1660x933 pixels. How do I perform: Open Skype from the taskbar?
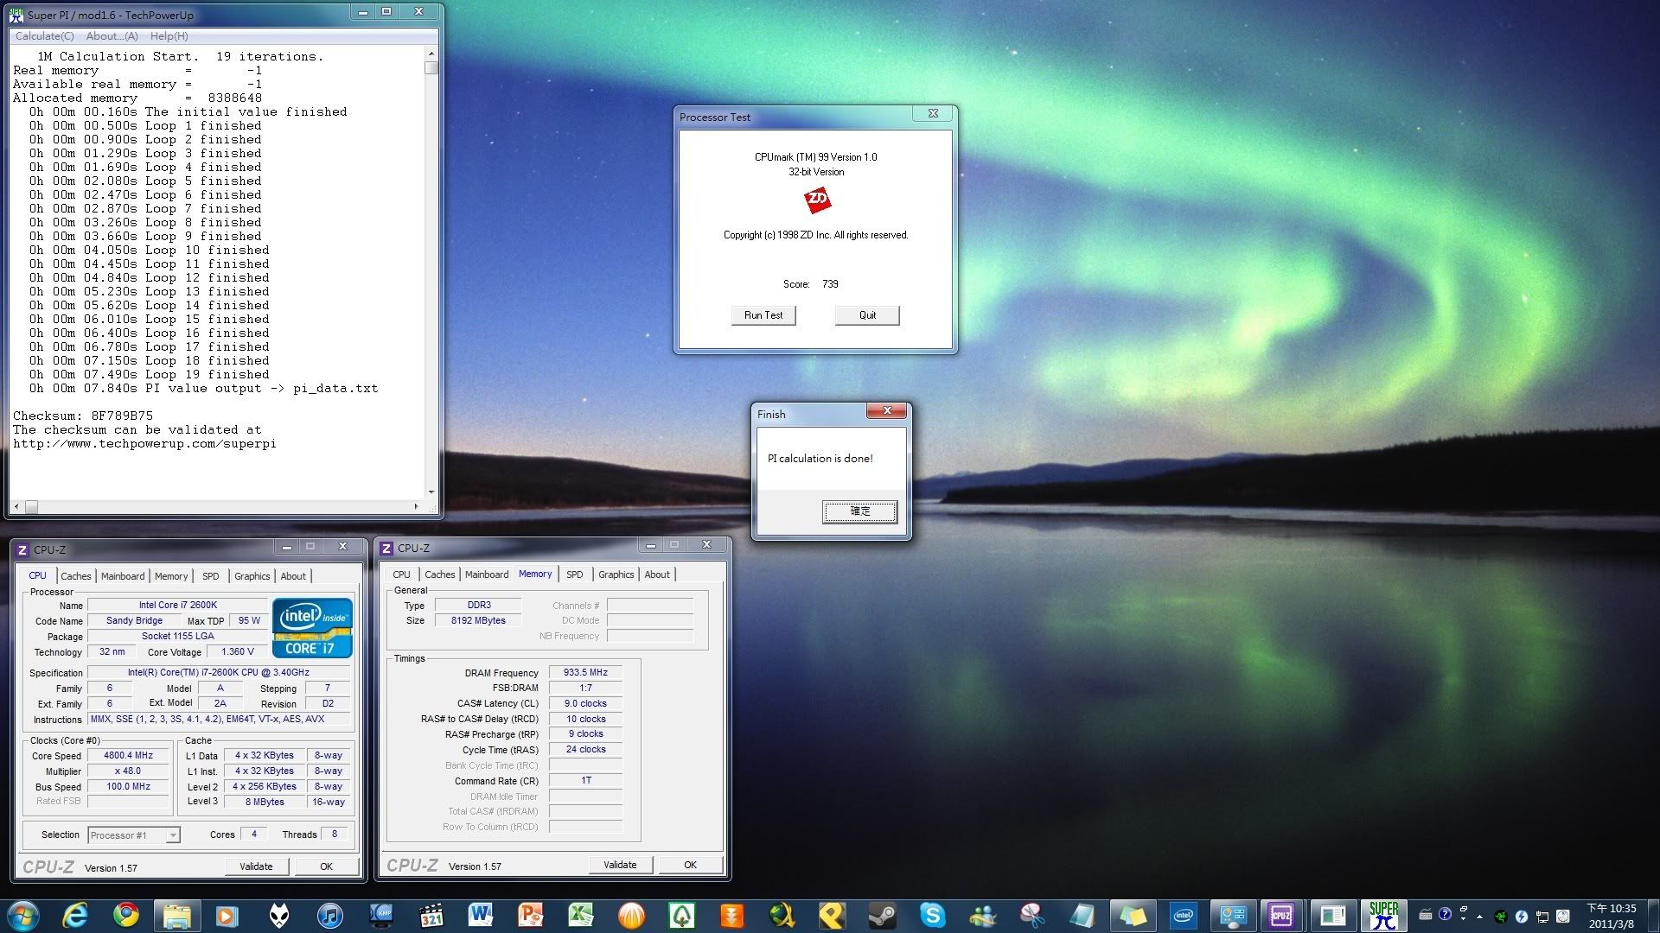(x=932, y=915)
